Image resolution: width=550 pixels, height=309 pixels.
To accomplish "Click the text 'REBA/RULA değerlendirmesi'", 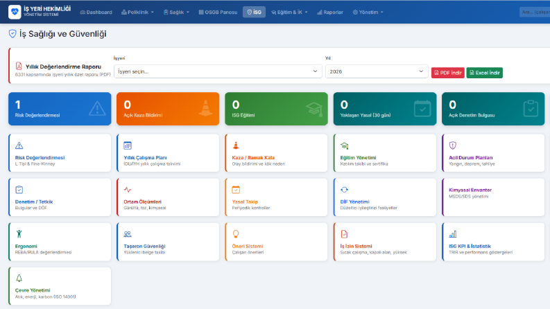I will point(43,252).
